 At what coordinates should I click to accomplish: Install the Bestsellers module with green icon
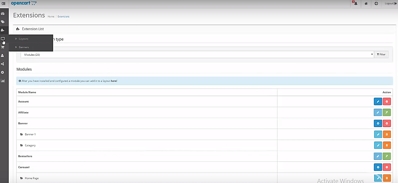coord(387,156)
